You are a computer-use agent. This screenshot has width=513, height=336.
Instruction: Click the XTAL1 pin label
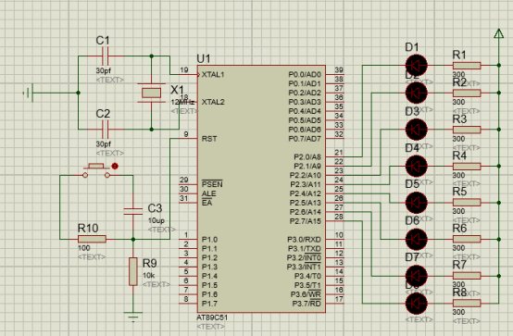click(213, 75)
